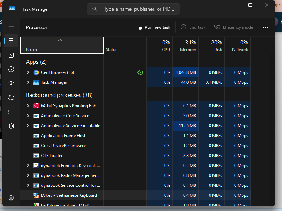This screenshot has width=282, height=211.
Task: Sort by the Memory column header
Action: 185,45
